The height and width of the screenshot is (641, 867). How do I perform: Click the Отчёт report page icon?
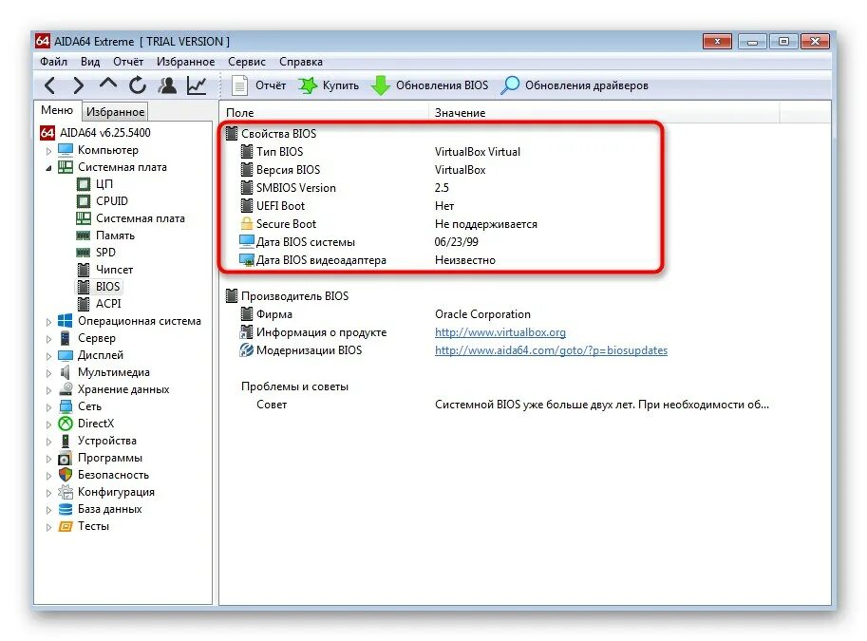pyautogui.click(x=239, y=85)
